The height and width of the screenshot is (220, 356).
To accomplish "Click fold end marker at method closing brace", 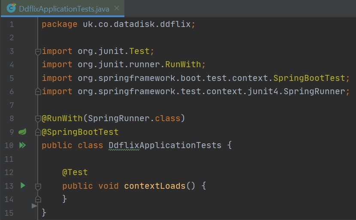I will [x=38, y=199].
